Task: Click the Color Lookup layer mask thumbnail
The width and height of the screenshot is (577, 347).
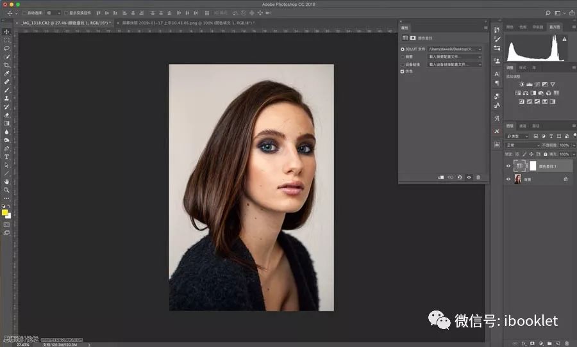Action: pos(531,166)
